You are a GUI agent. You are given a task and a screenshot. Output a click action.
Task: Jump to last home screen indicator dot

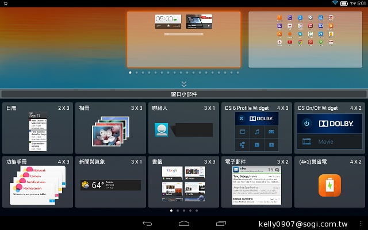237,72
